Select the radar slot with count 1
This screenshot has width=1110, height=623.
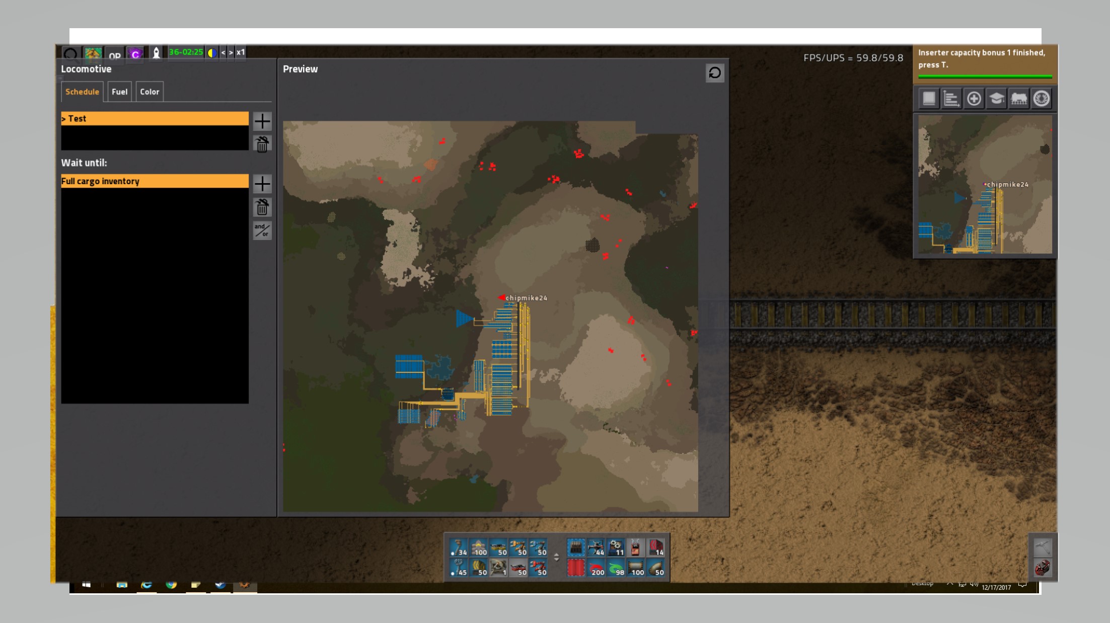[498, 568]
